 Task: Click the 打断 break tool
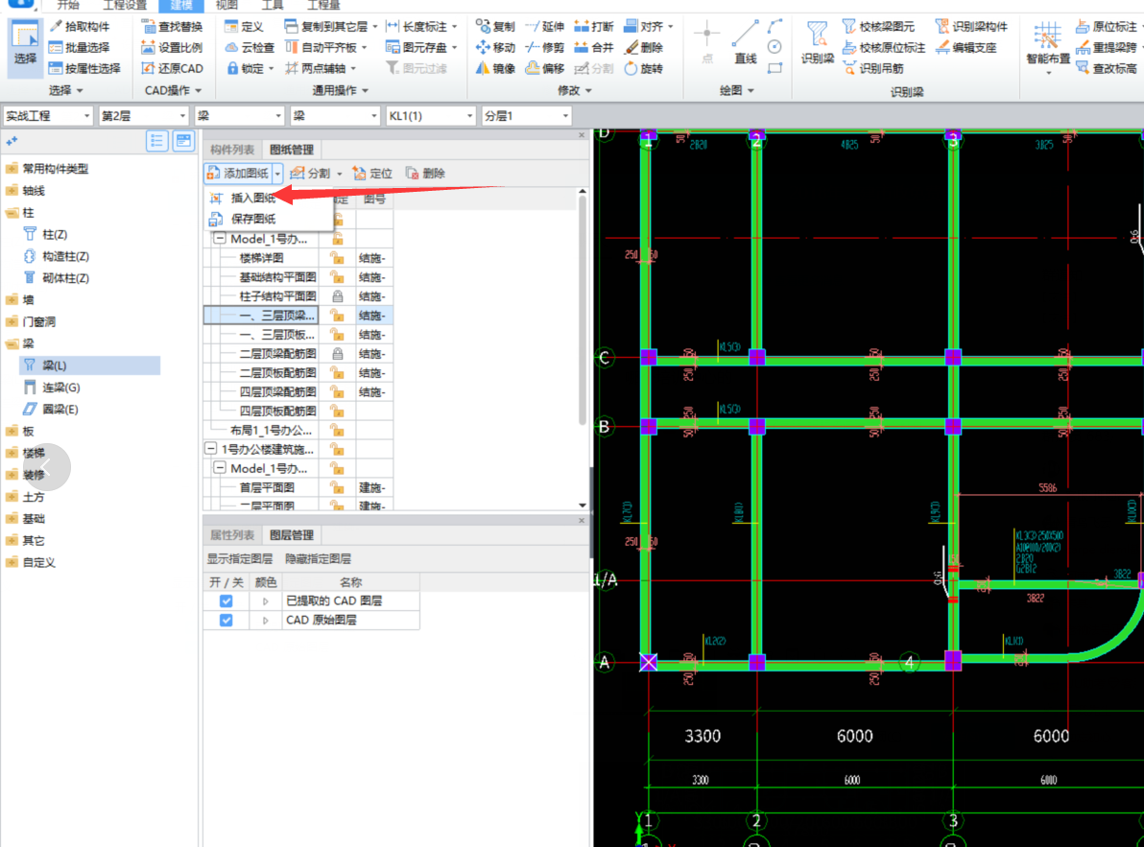point(594,26)
